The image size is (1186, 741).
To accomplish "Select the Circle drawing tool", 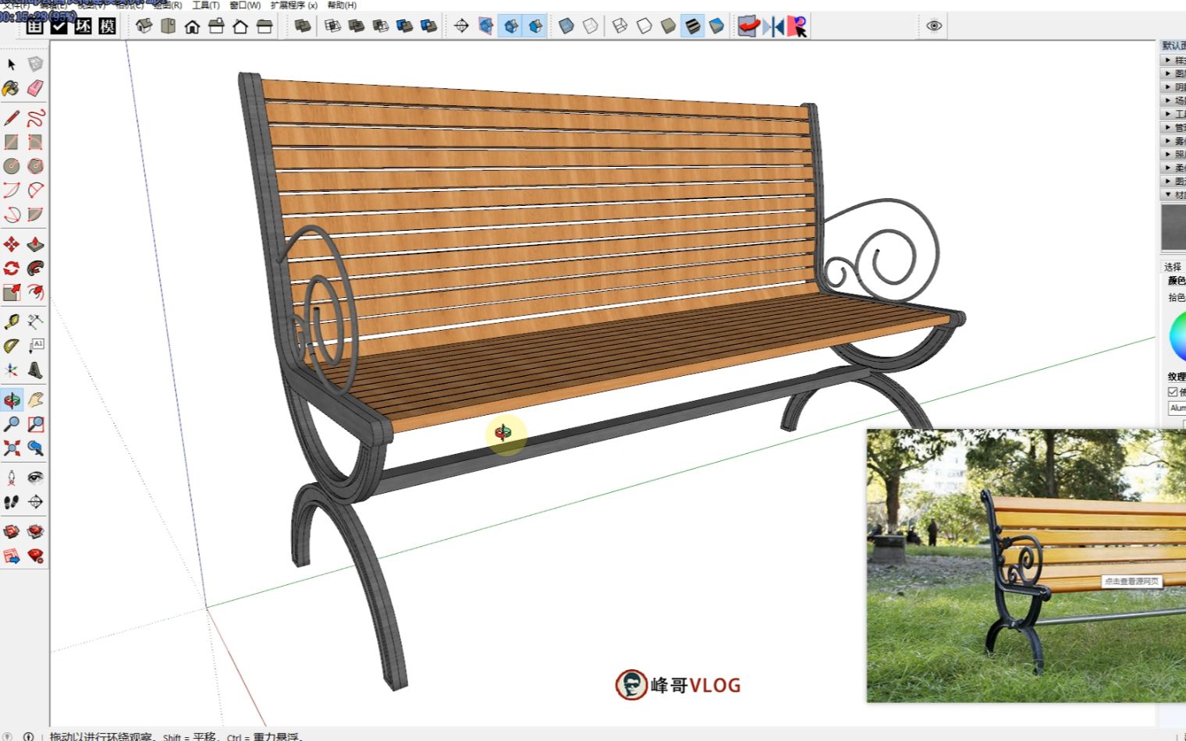I will [11, 166].
